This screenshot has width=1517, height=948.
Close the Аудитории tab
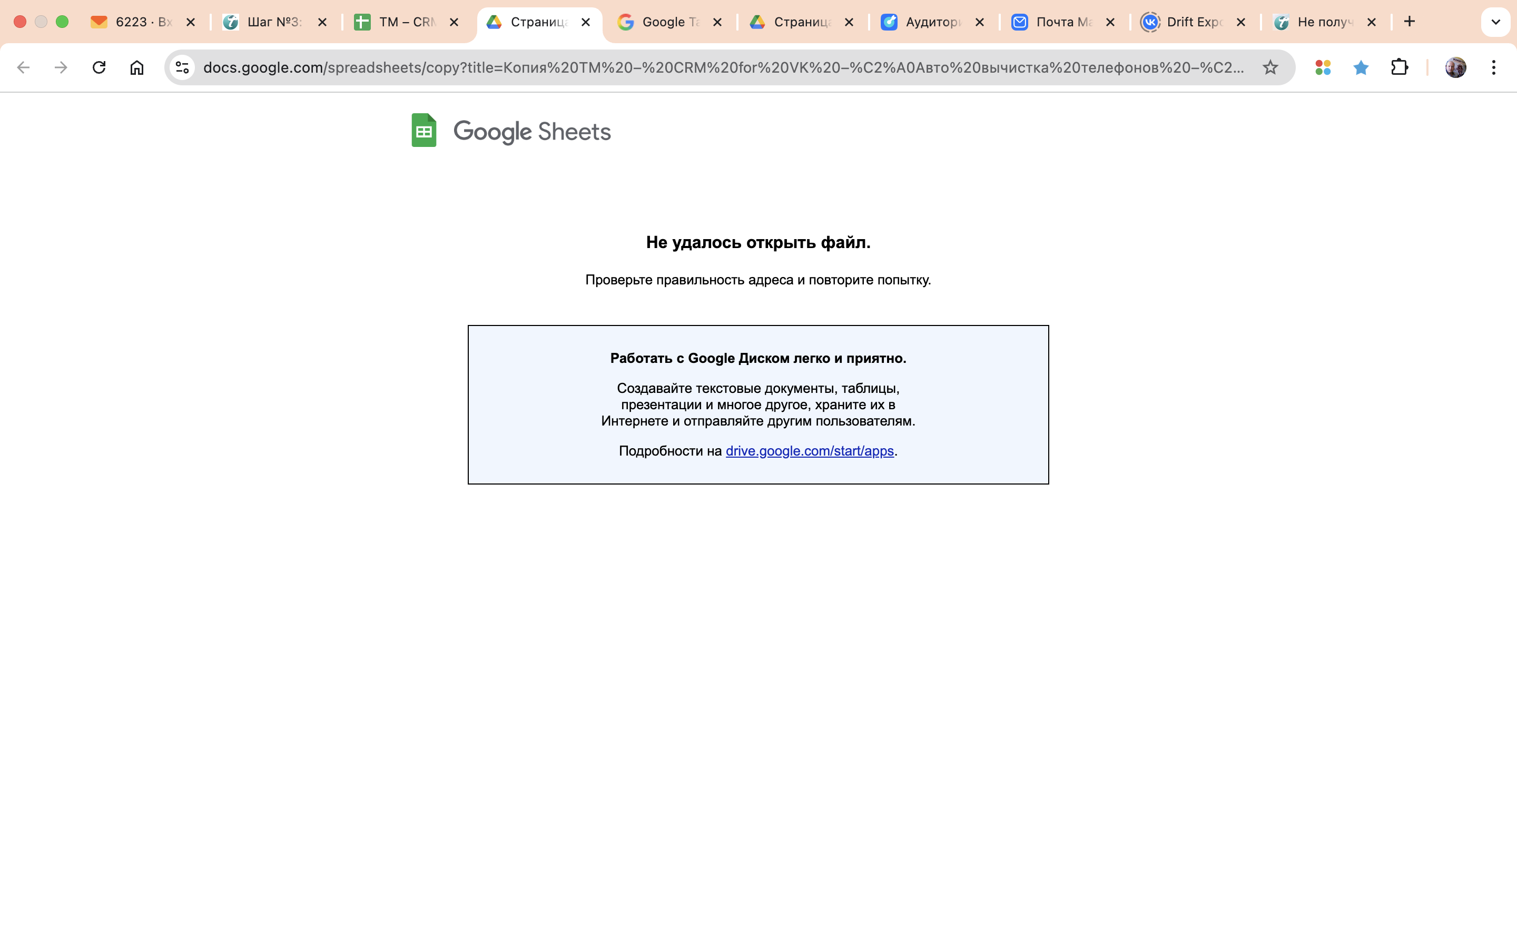980,22
